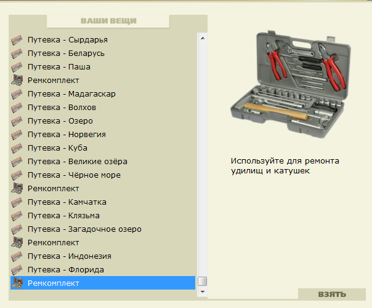Select Путевка - Беларусь in the list
The width and height of the screenshot is (372, 308).
tap(66, 53)
